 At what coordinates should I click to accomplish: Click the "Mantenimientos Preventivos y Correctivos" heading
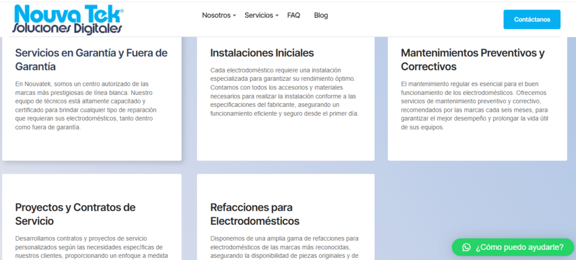[472, 60]
